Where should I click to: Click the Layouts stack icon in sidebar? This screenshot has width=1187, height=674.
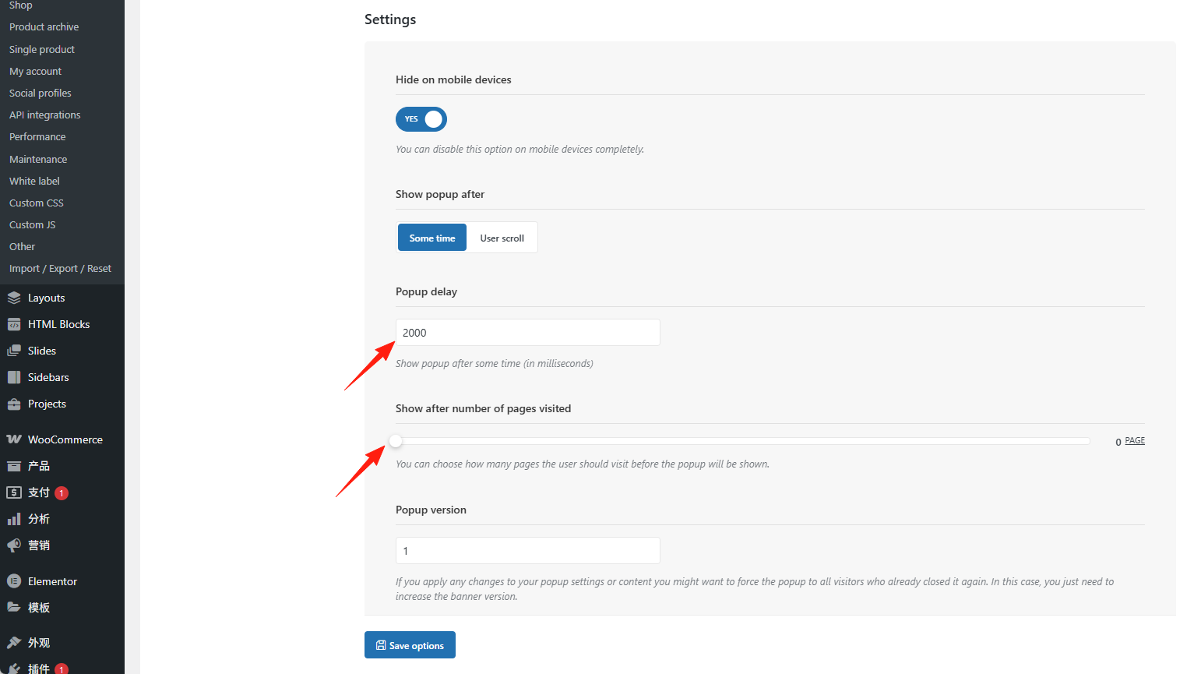pos(14,298)
